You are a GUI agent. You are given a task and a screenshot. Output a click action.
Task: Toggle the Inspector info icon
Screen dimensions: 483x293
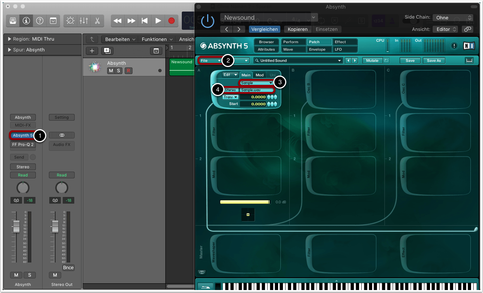26,21
